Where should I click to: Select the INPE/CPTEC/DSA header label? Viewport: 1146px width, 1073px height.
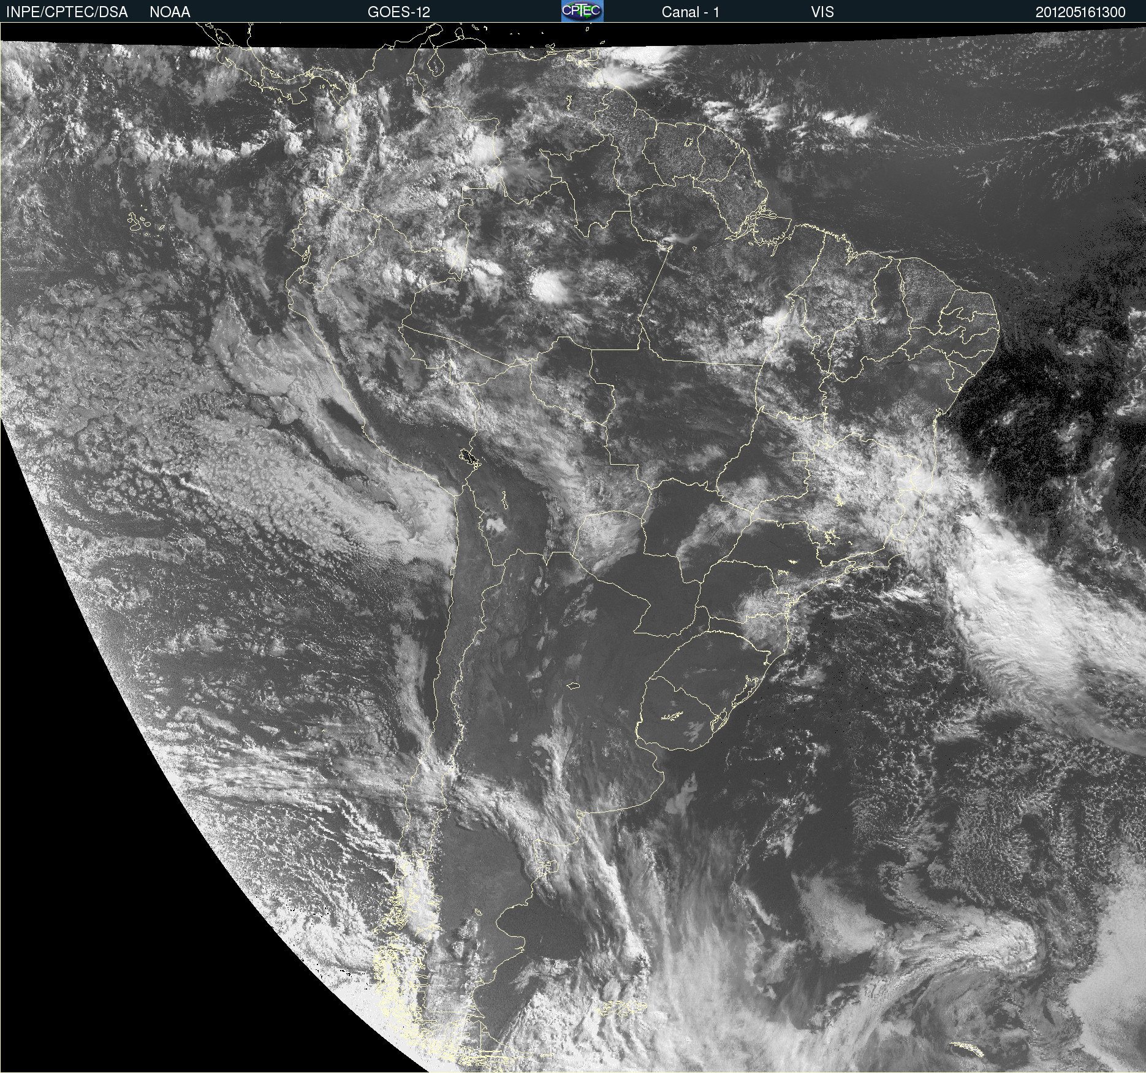67,12
